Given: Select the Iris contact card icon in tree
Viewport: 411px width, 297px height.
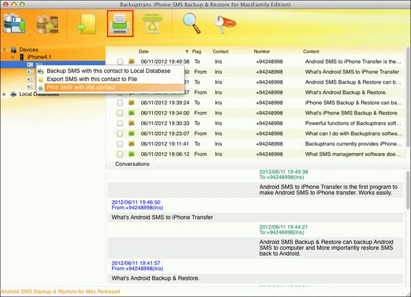Looking at the screenshot, I should [30, 64].
